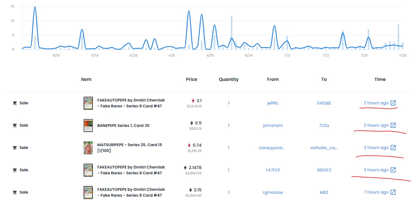This screenshot has height=200, width=417.
Task: Open external link icon for nonequival... sale
Action: (x=393, y=148)
